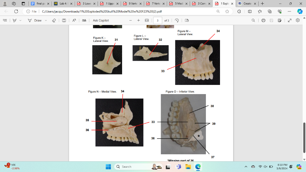Expand the Highlight tool color dropdown
The image size is (306, 172).
coord(21,20)
